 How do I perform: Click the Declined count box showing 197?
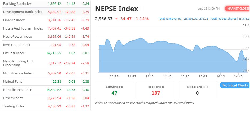[x=156, y=90]
